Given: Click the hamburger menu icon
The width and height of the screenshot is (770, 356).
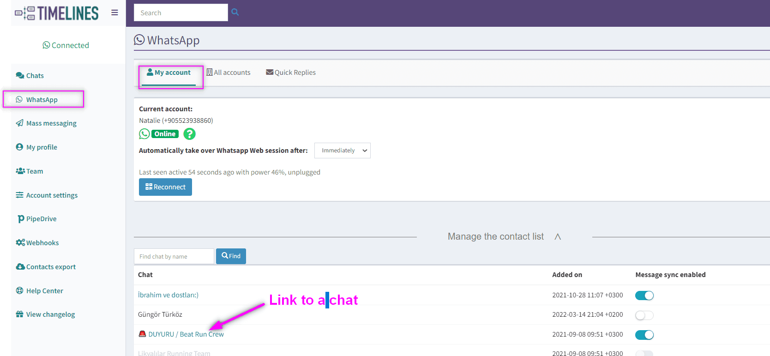Looking at the screenshot, I should coord(114,12).
